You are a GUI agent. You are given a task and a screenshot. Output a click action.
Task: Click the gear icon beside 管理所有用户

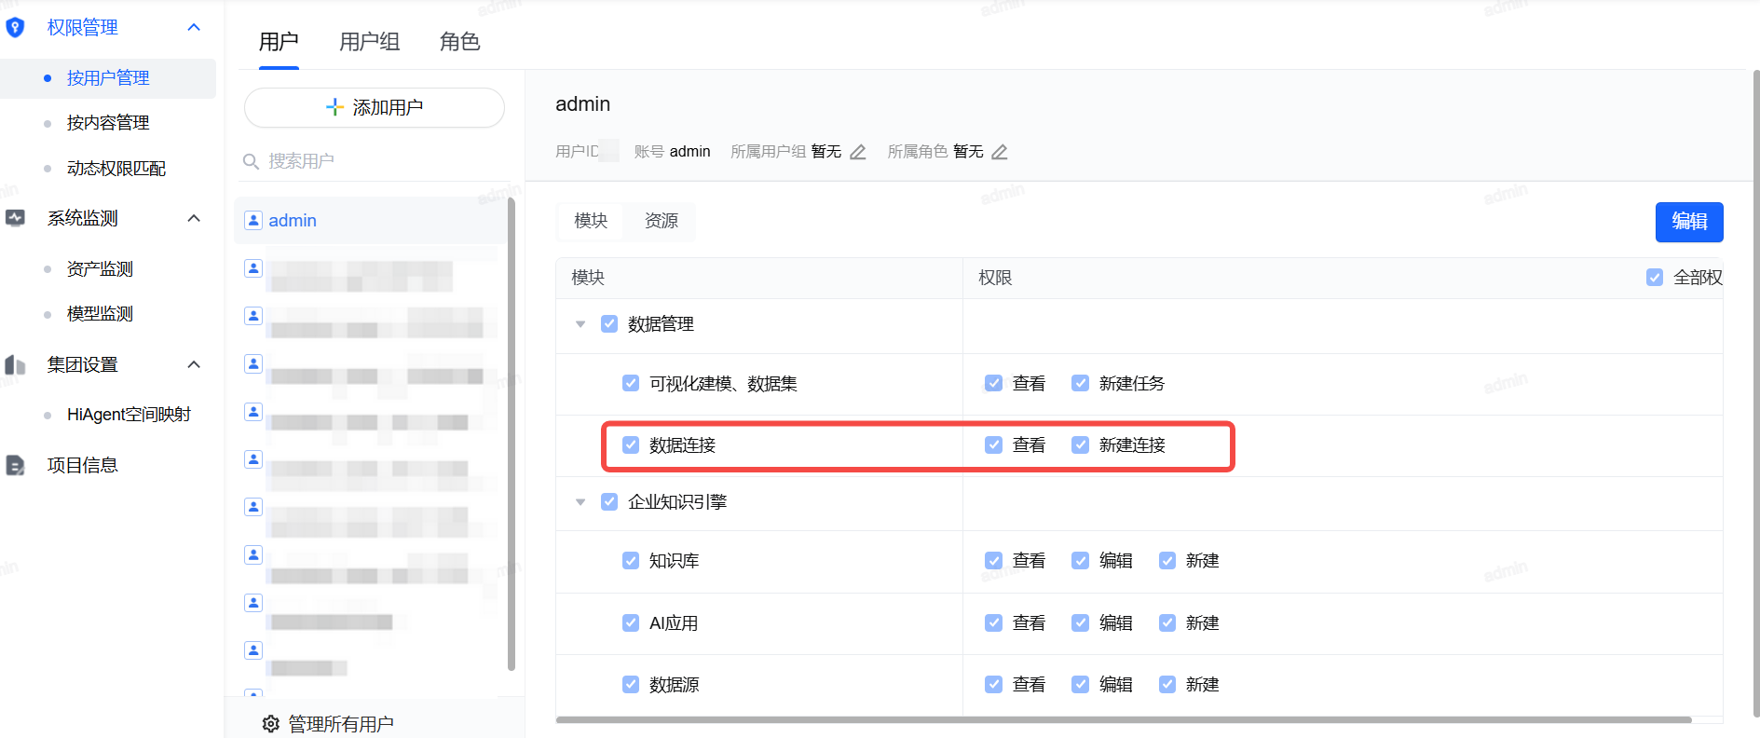(x=270, y=724)
